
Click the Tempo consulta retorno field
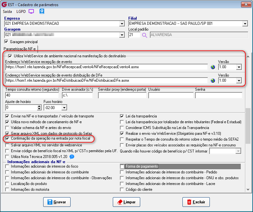point(32,95)
